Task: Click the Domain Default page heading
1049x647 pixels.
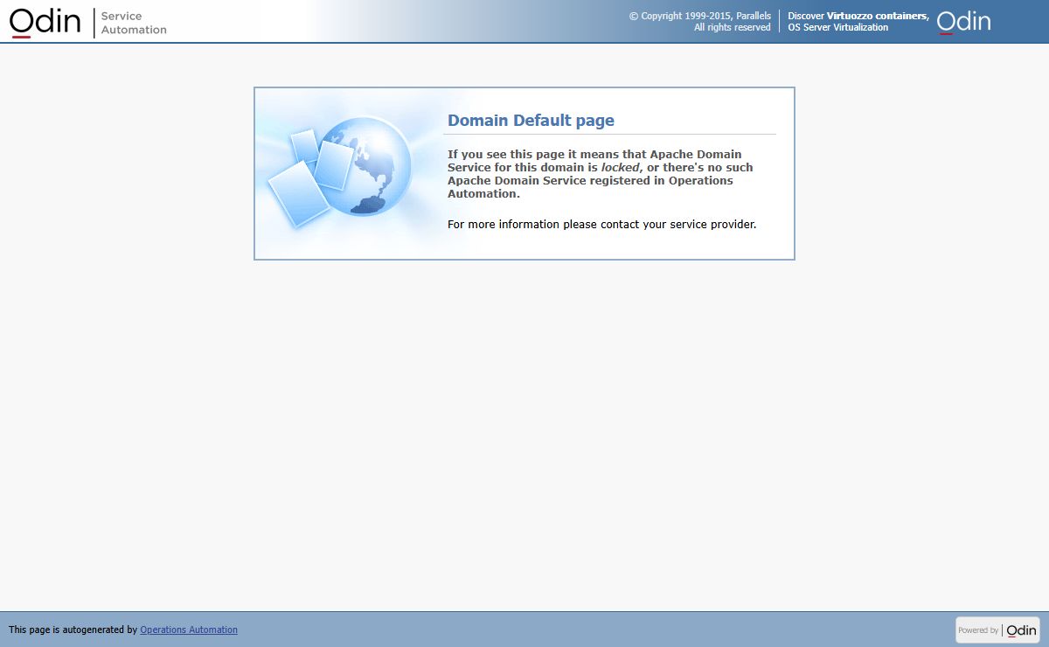Action: tap(531, 121)
